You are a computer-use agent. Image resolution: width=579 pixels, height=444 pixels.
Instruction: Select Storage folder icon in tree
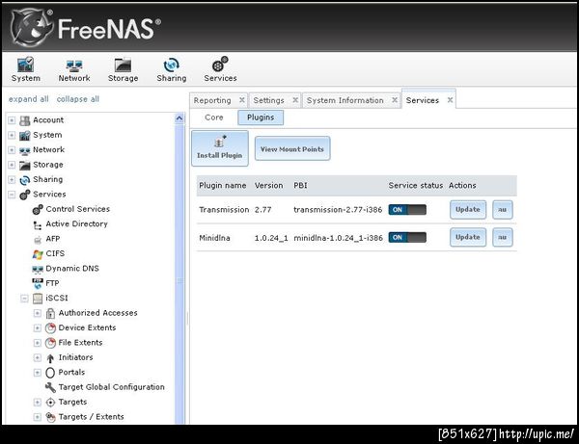25,165
